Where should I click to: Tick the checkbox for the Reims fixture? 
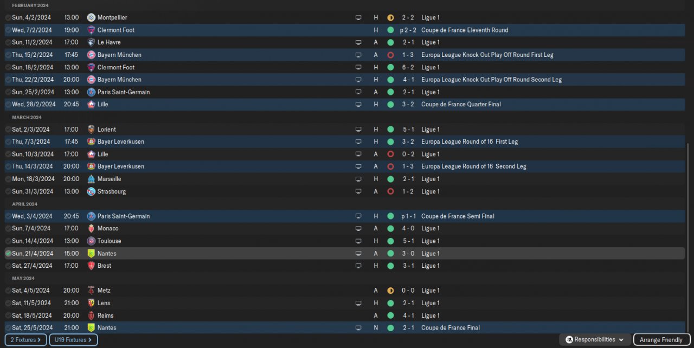click(8, 315)
